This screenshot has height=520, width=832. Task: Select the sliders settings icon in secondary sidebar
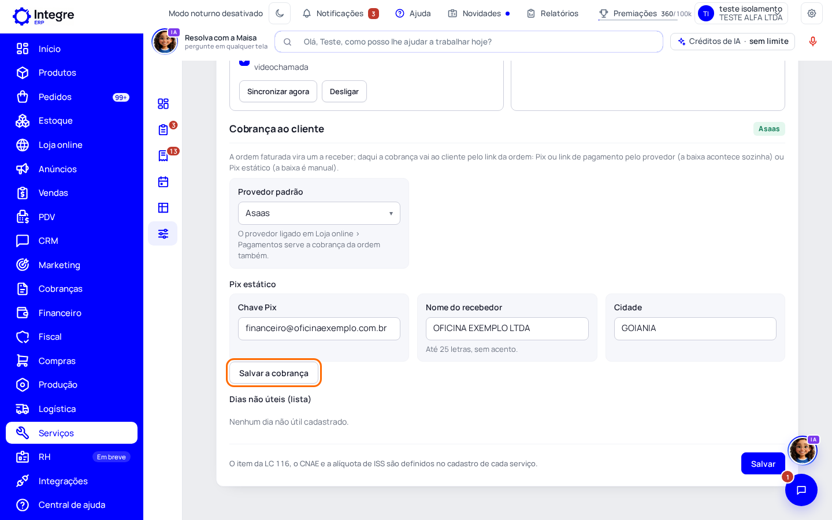click(x=163, y=233)
